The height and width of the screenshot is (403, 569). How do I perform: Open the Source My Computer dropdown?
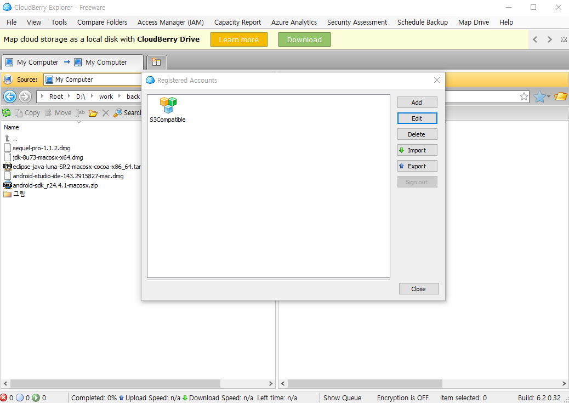(x=93, y=80)
